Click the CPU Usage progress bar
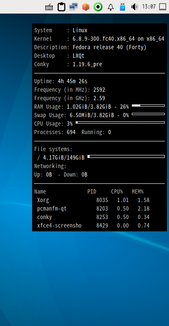 click(x=120, y=122)
